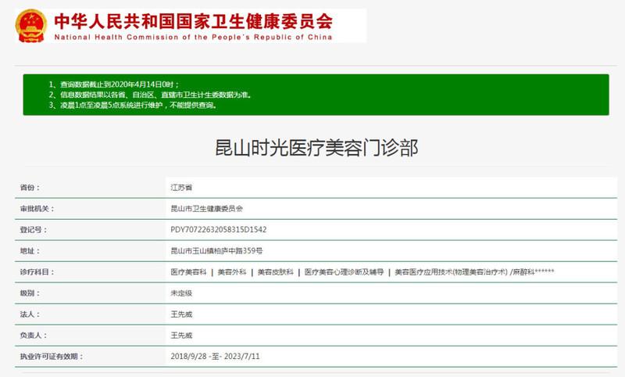Click the first notice about data cutoff date
625x377 pixels.
114,84
